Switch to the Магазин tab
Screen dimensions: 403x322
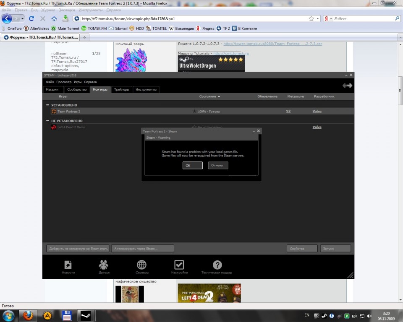53,89
